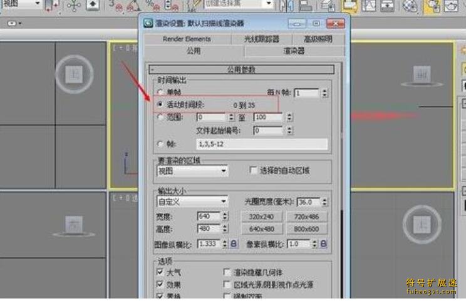The image size is (466, 301).
Task: Open the Schematic View icon
Action: click(x=387, y=6)
